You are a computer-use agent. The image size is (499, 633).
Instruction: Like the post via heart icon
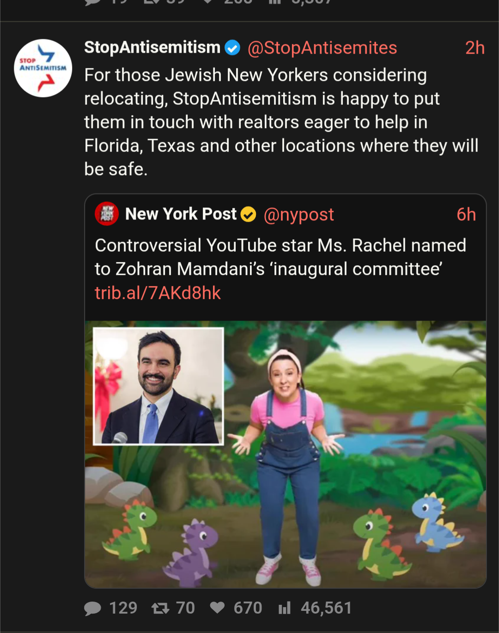coord(217,608)
